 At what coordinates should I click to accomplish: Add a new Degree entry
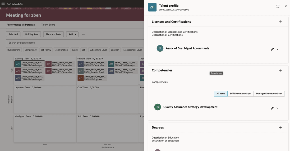pos(280,127)
